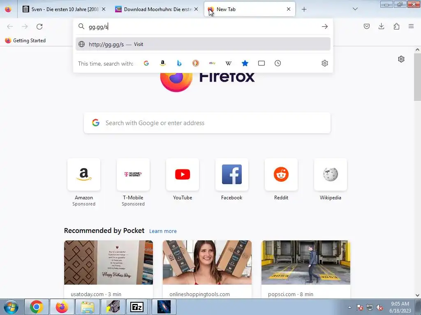The width and height of the screenshot is (421, 315).
Task: Search this time with Amazon icon
Action: click(163, 63)
